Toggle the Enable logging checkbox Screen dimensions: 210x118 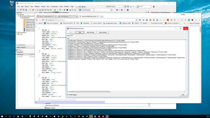click(x=68, y=95)
